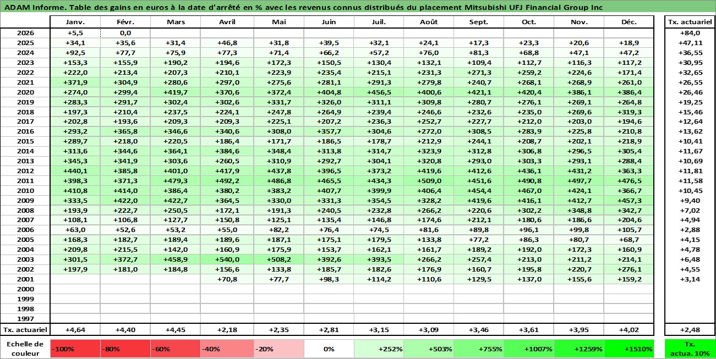Click the +365,8 cell in 2016 row

pyautogui.click(x=125, y=131)
